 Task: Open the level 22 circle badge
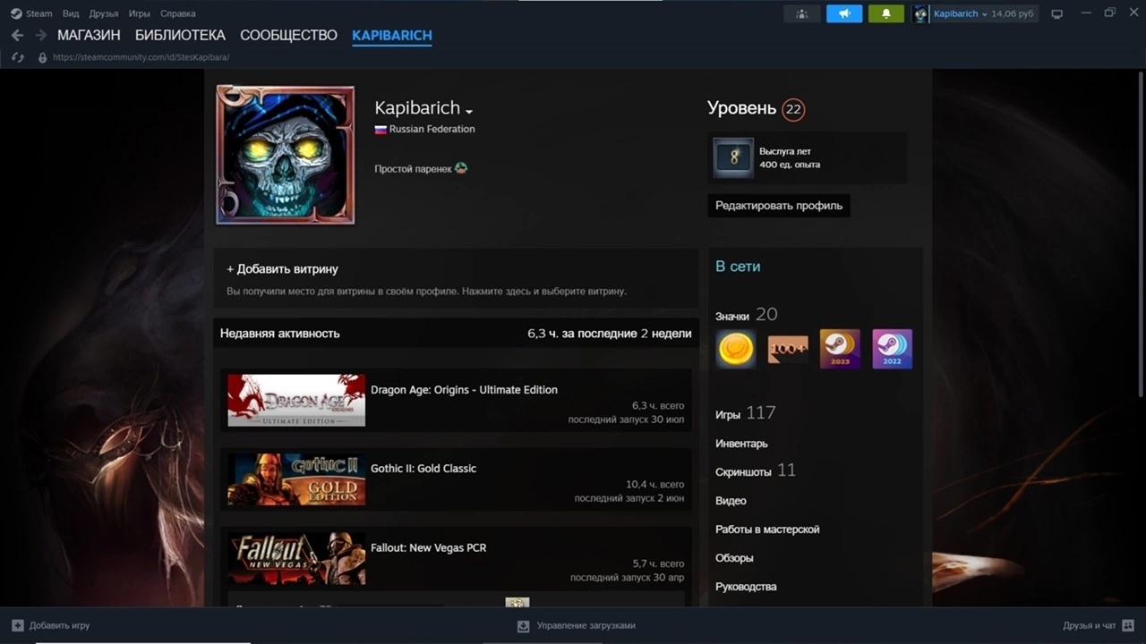pyautogui.click(x=793, y=109)
